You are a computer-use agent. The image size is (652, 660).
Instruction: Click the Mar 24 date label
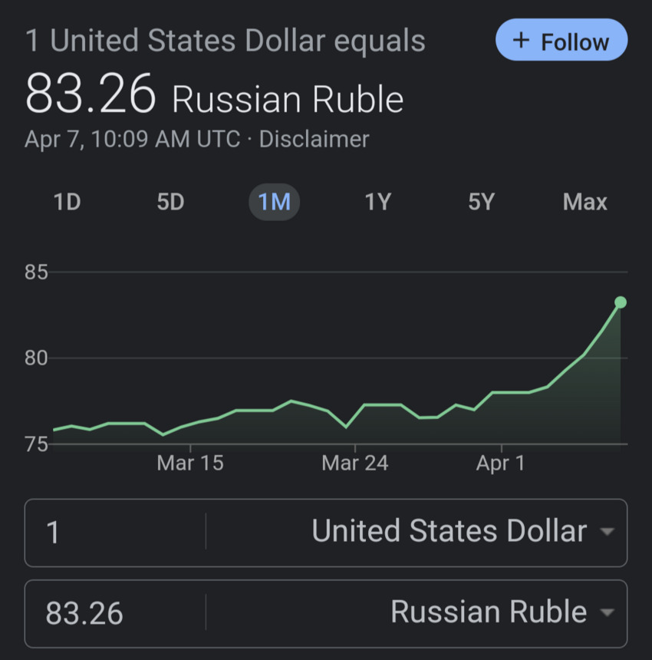pos(355,463)
